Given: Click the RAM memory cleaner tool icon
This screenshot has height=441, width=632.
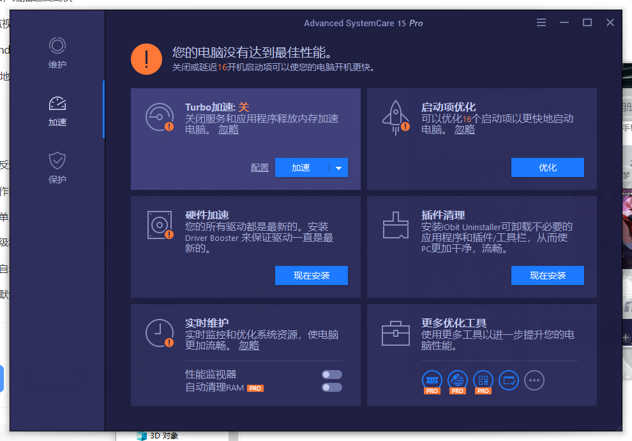Looking at the screenshot, I should (432, 380).
